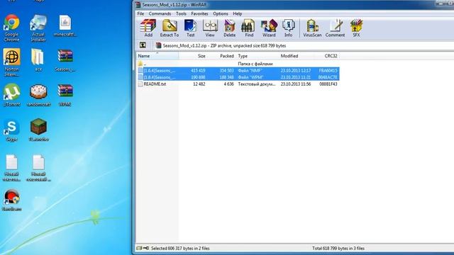The width and height of the screenshot is (454, 255).
Task: Select the file row sized 190 898
Action: tap(238, 77)
